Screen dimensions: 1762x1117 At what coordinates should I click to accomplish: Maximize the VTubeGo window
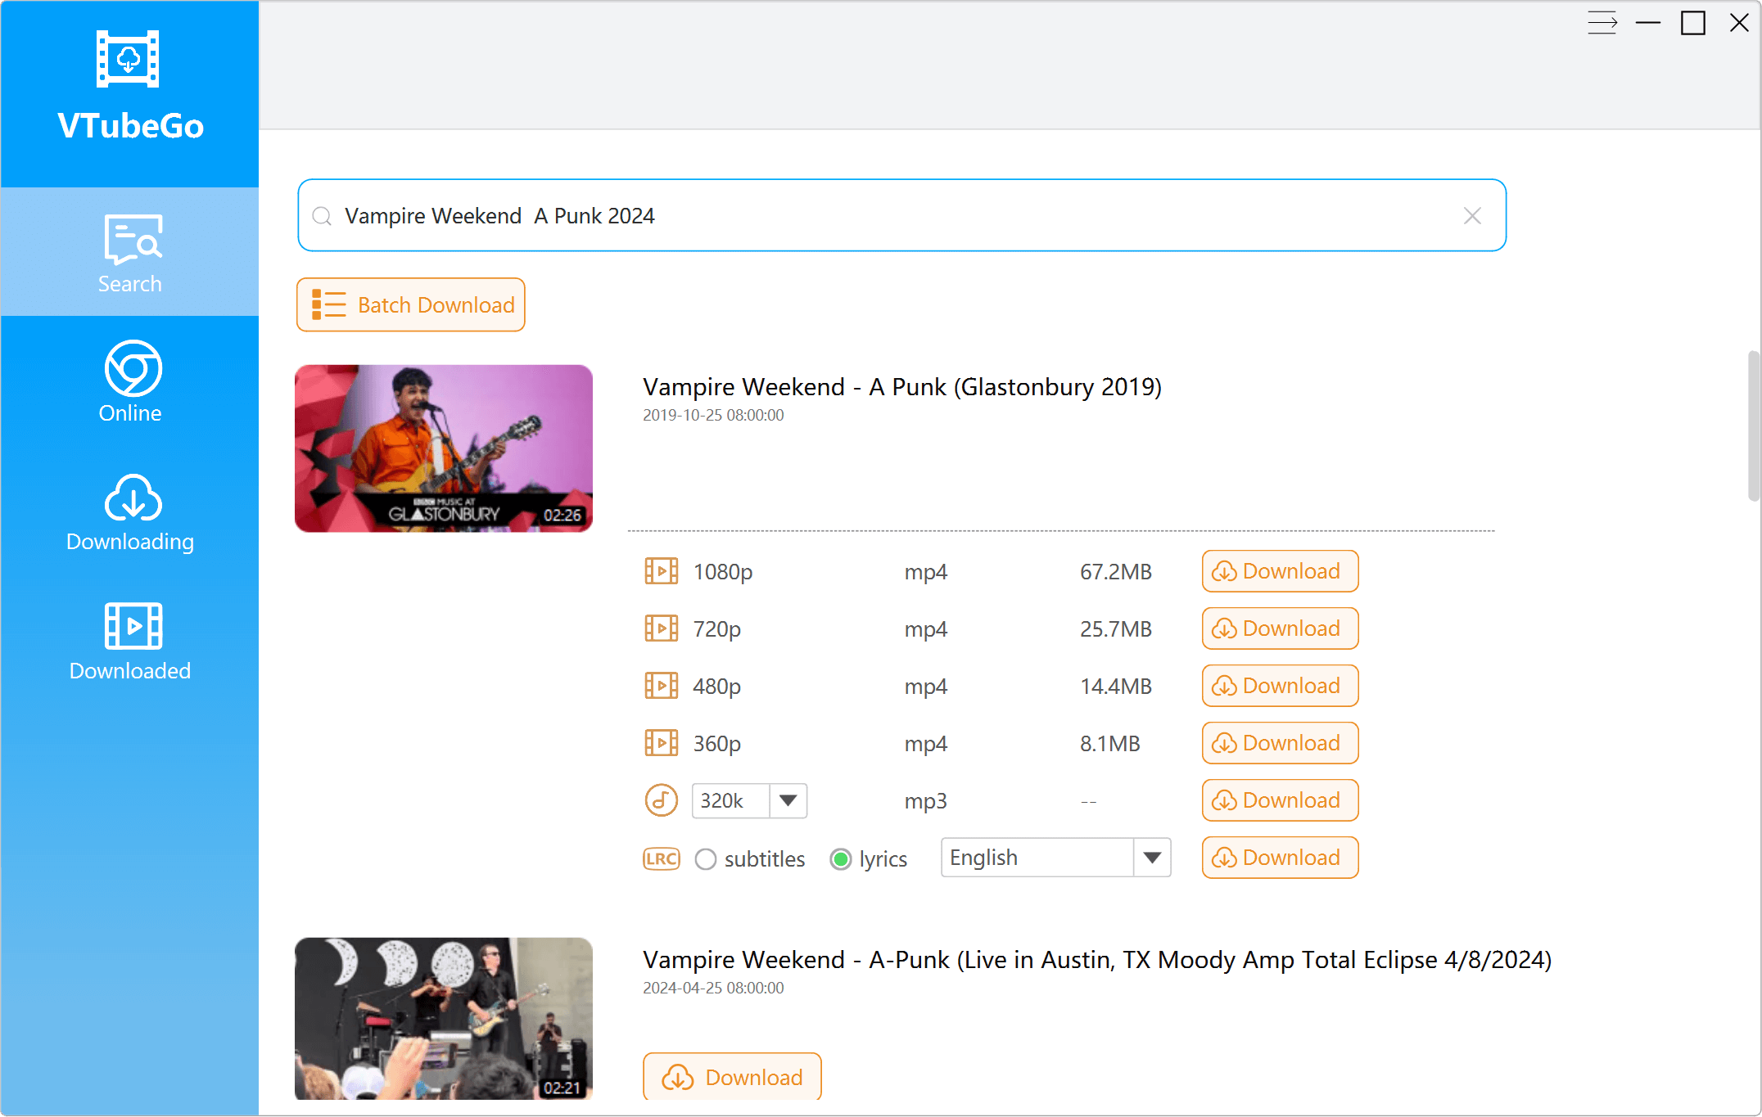click(1693, 23)
